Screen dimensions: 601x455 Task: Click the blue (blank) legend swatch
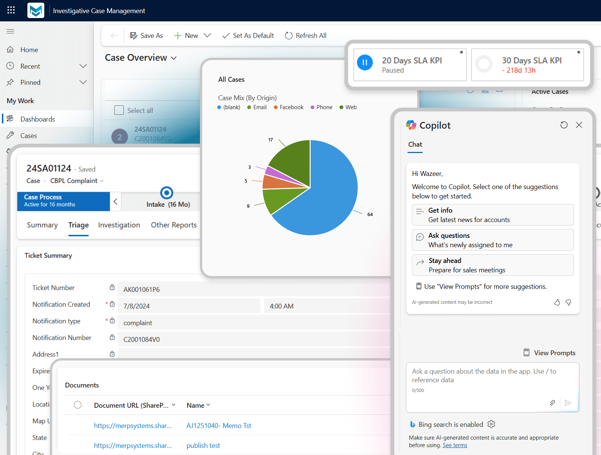(x=219, y=107)
